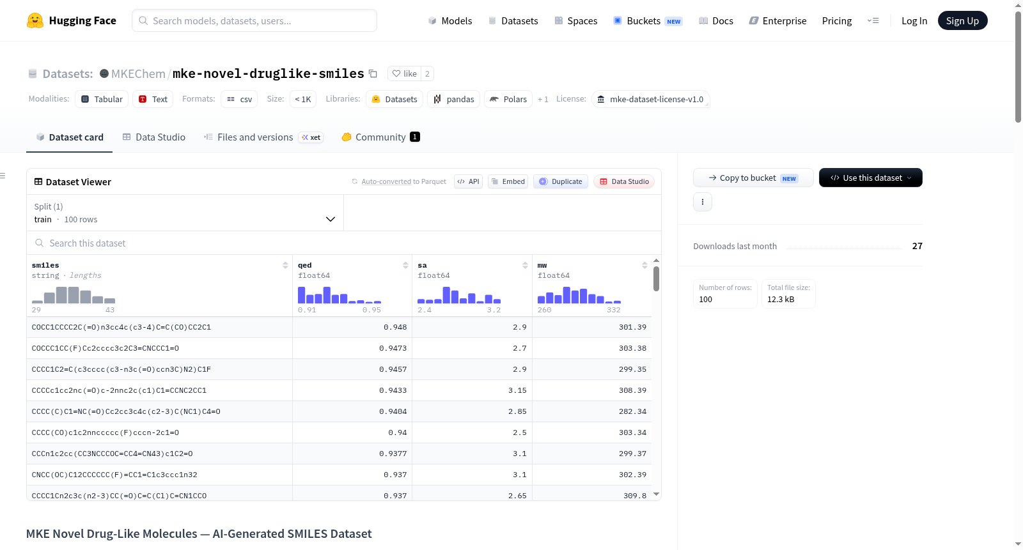This screenshot has height=550, width=1023.
Task: Copy dataset name with the copy icon
Action: [373, 73]
